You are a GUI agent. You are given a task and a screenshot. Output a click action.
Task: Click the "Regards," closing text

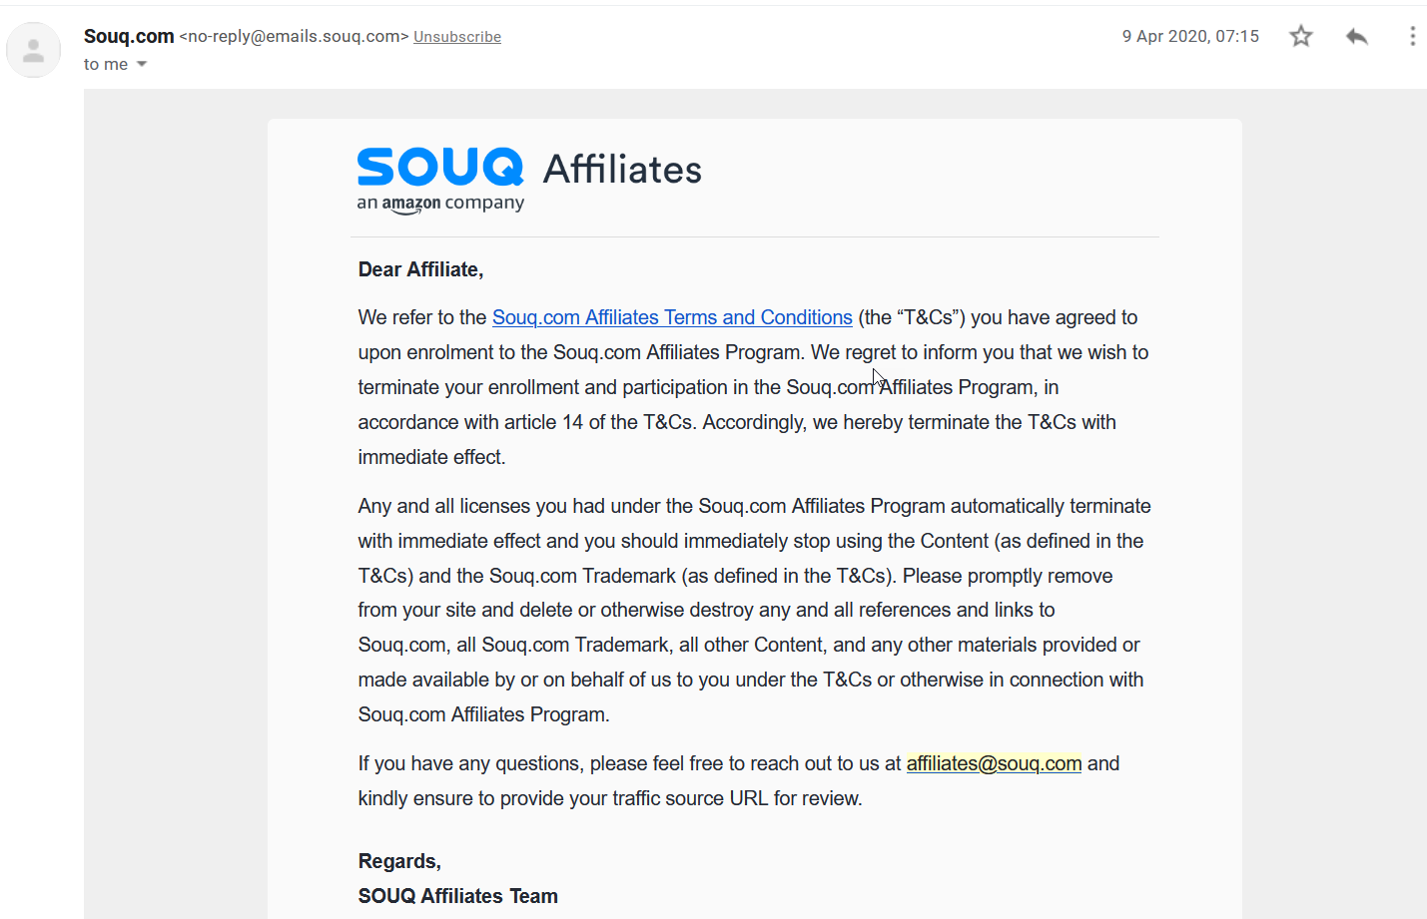[x=399, y=861]
